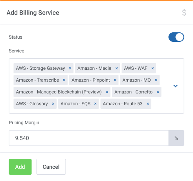The width and height of the screenshot is (193, 181).
Task: Expand the Service dropdown chevron
Action: 175,86
